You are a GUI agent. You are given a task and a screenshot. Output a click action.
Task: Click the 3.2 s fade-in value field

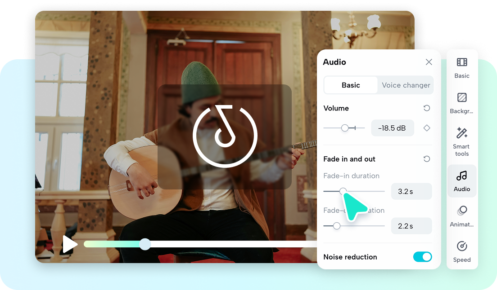tap(411, 191)
